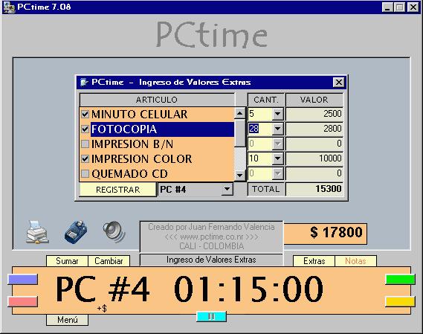Click the REGISTRAR button
Viewport: 423px width, 334px height.
(118, 190)
